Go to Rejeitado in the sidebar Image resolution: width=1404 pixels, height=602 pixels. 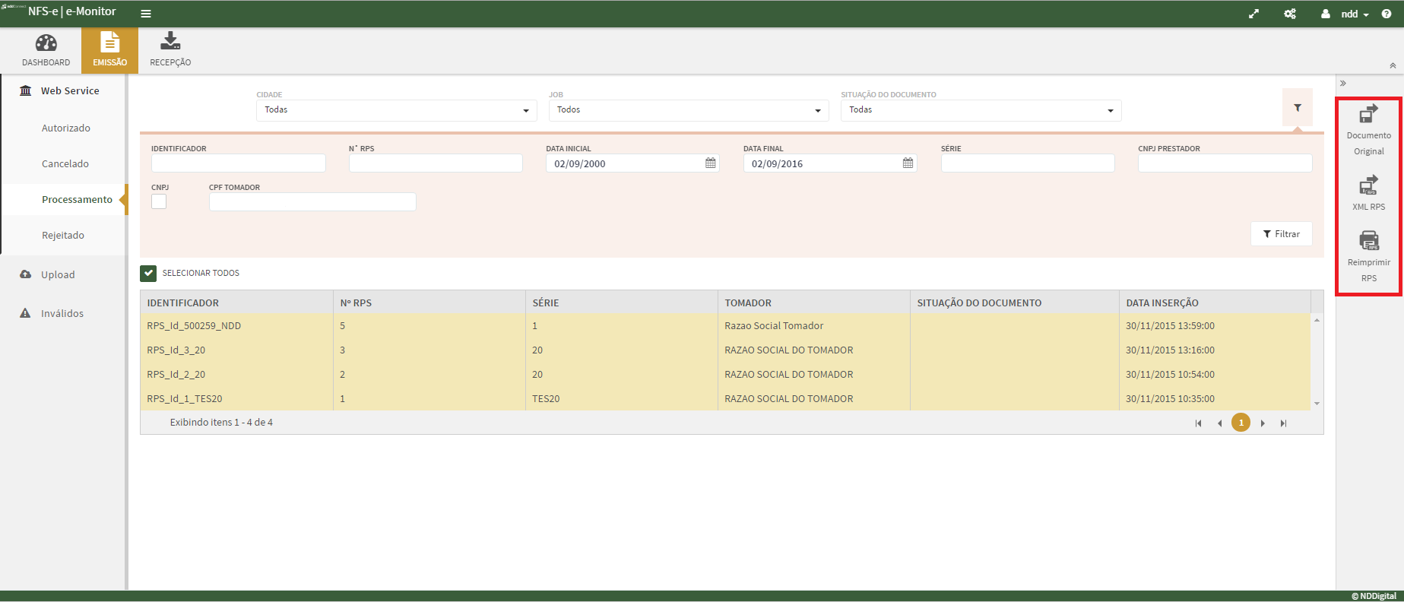63,236
